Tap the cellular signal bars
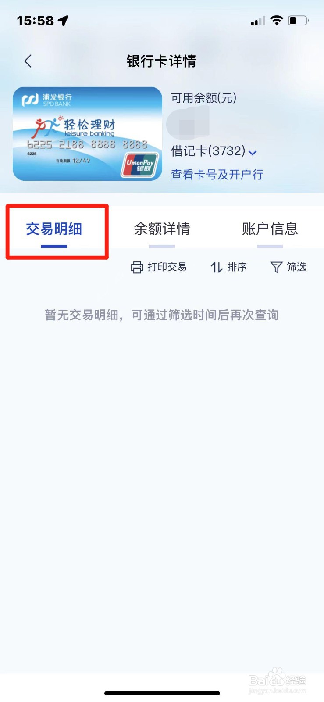 [x=258, y=21]
